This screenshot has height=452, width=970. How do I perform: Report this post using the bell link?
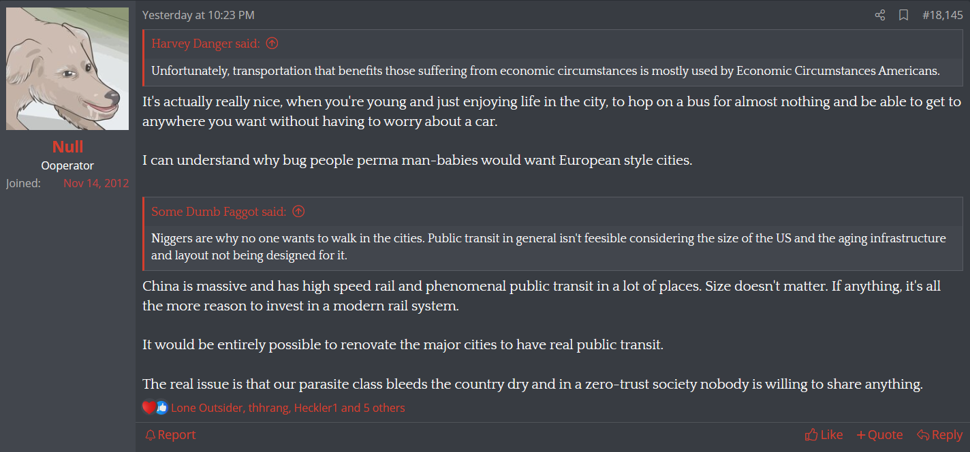(x=170, y=435)
